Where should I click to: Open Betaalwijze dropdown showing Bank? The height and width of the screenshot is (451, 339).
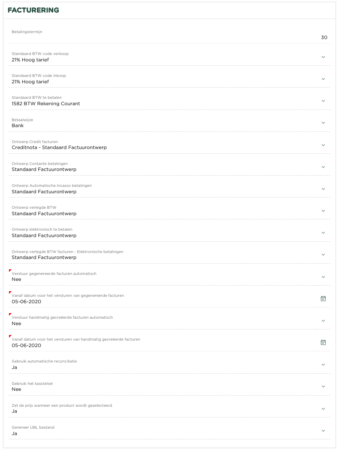tap(323, 123)
